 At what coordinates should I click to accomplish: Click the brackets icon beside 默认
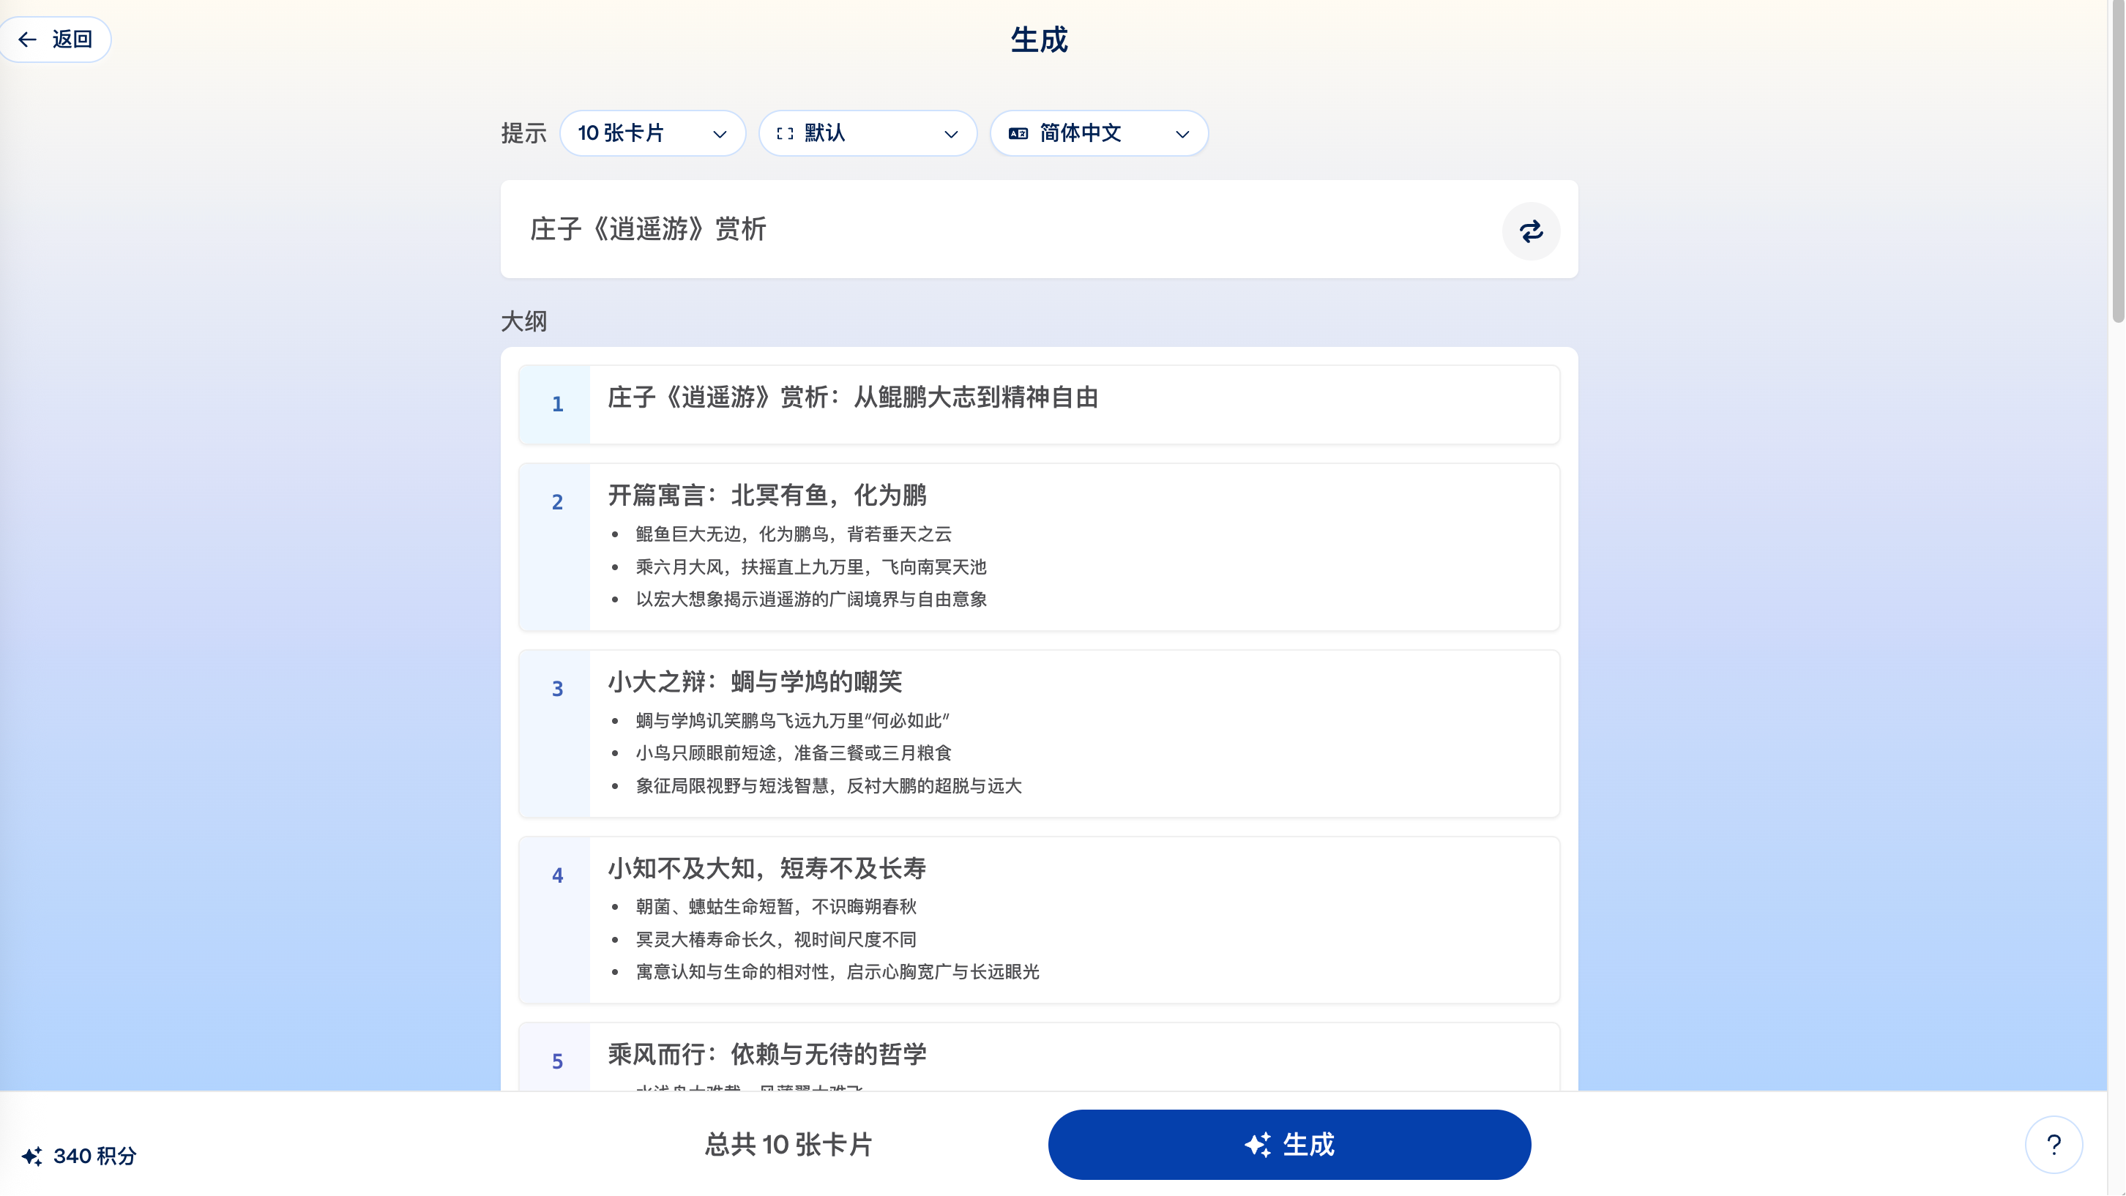tap(785, 134)
